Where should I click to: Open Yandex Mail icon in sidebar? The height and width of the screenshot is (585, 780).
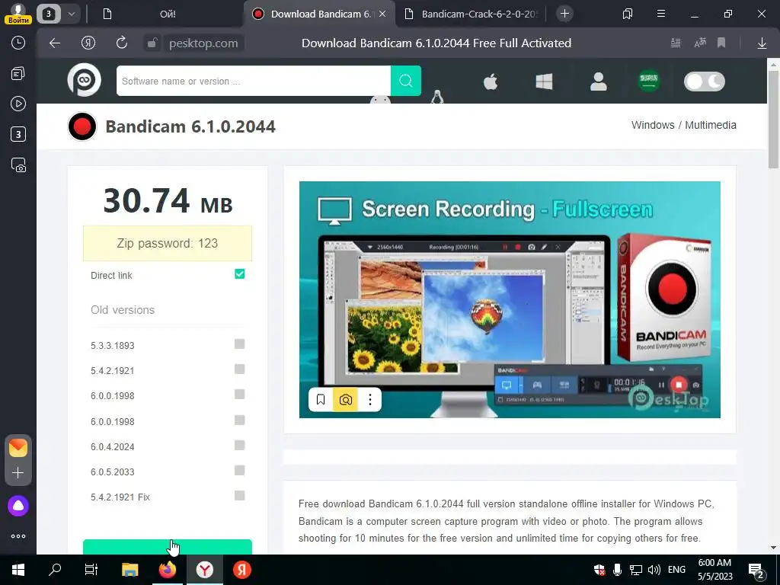point(18,448)
